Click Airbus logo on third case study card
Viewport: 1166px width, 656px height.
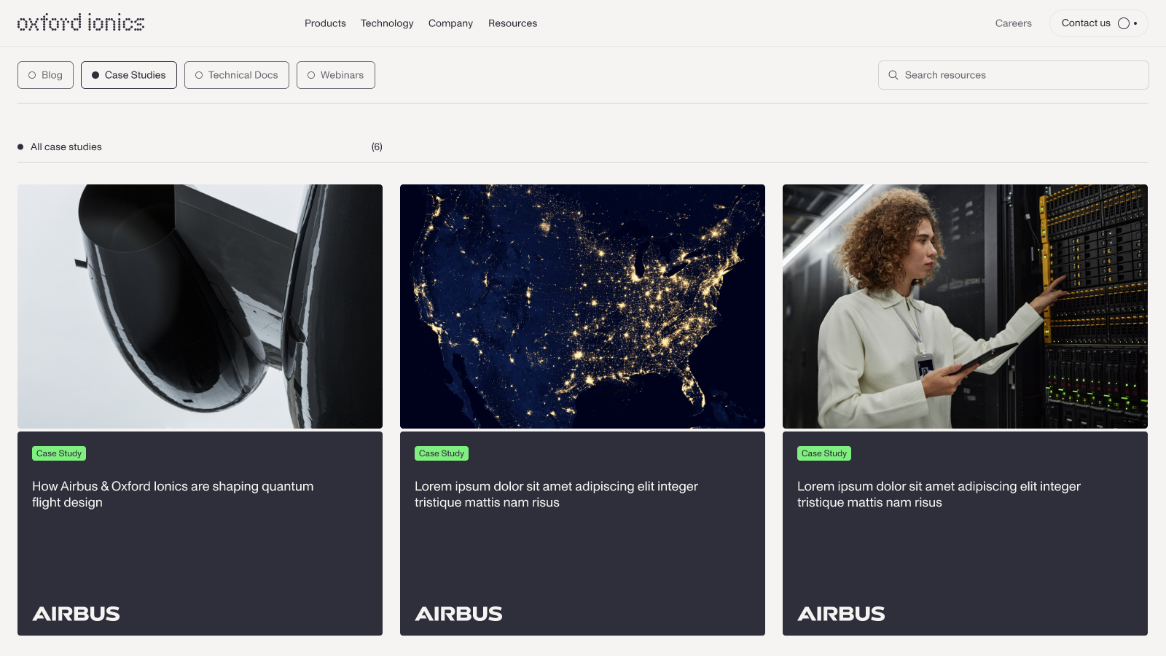841,614
